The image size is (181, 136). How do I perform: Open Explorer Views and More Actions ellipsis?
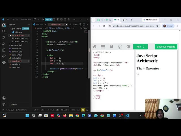(x=29, y=24)
